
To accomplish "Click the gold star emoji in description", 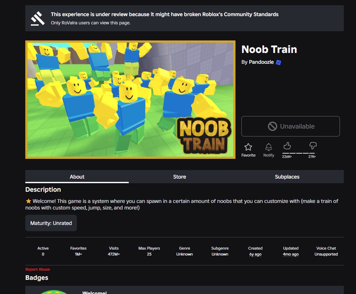I will pyautogui.click(x=28, y=201).
